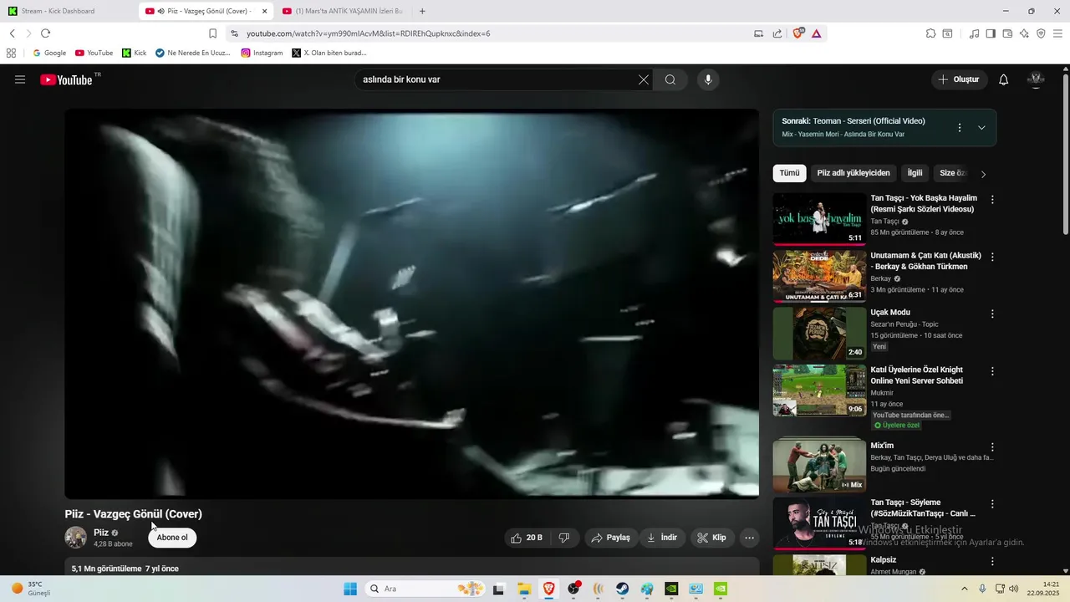1070x602 pixels.
Task: Click Windows taskbar search box Ara
Action: [424, 589]
